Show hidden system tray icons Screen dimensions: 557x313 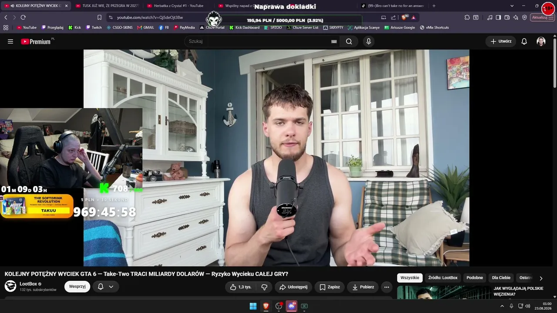tap(502, 306)
